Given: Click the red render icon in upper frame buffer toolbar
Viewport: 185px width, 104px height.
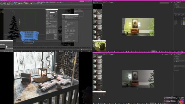Looking at the screenshot, I should 171,2.
